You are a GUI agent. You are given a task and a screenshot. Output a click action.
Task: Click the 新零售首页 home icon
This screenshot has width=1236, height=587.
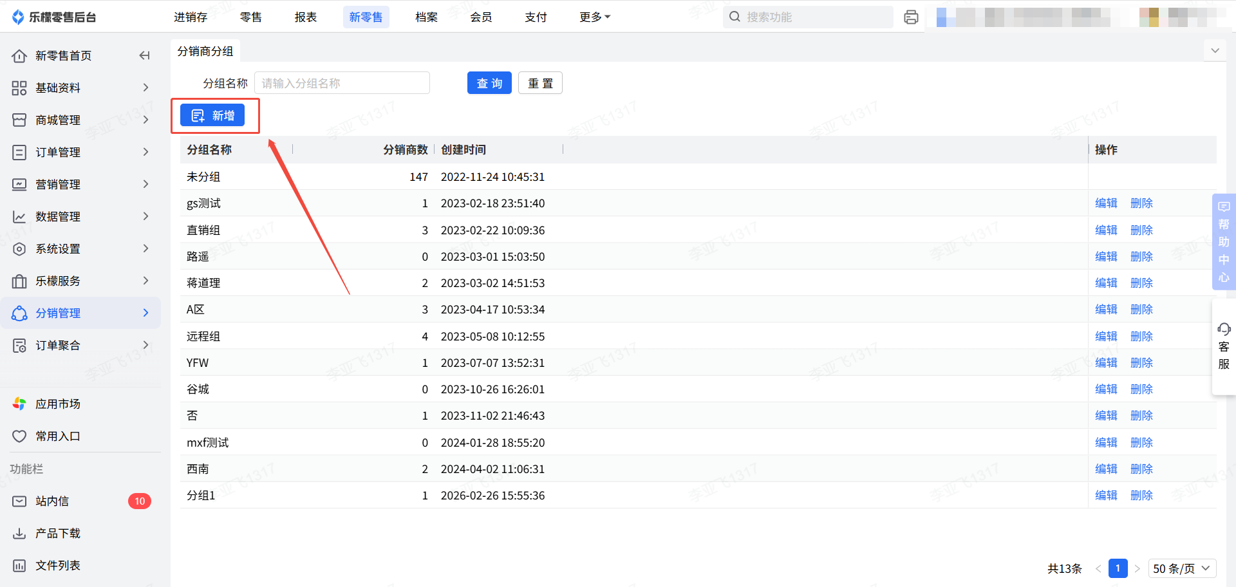click(19, 56)
